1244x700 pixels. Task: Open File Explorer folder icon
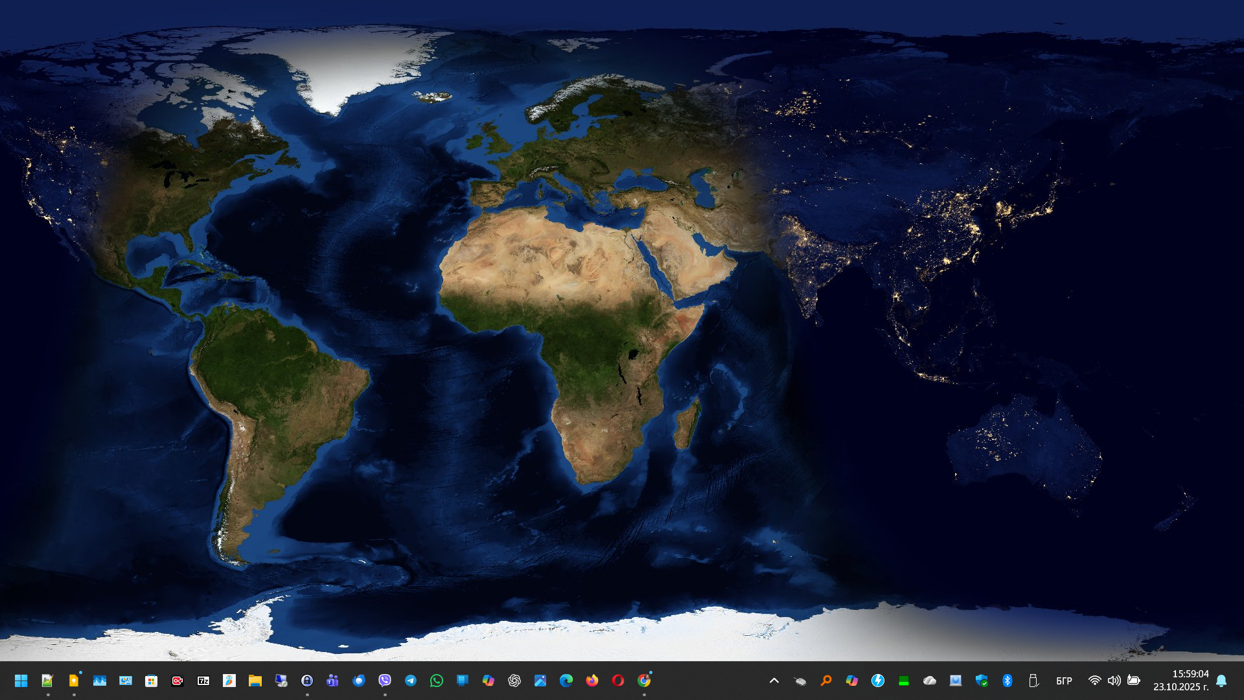click(x=255, y=681)
